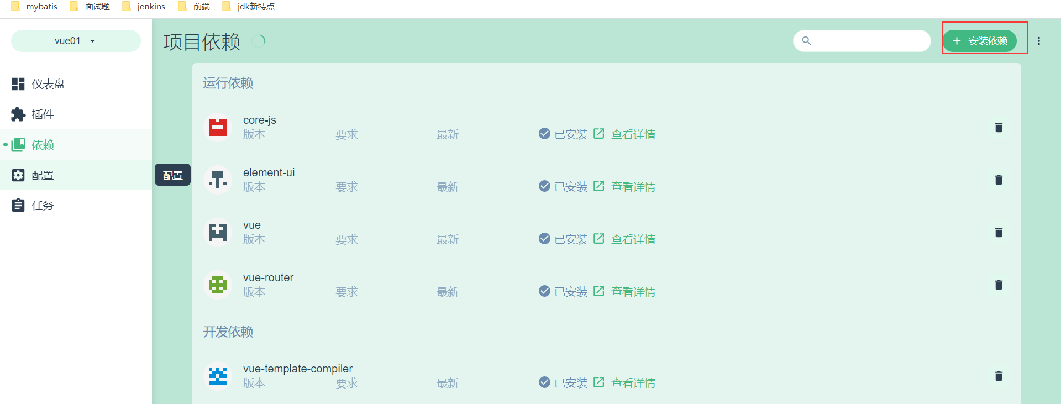Click the core-js package avatar icon
The width and height of the screenshot is (1061, 404).
tap(218, 128)
